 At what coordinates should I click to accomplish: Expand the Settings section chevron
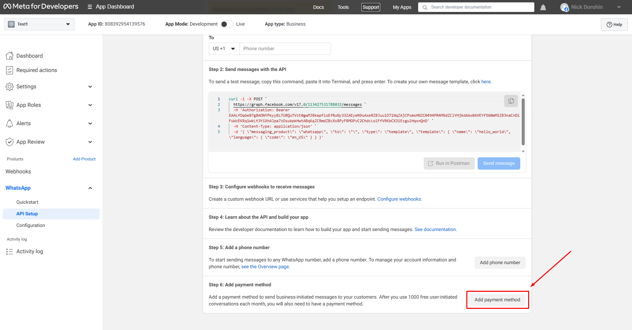90,87
